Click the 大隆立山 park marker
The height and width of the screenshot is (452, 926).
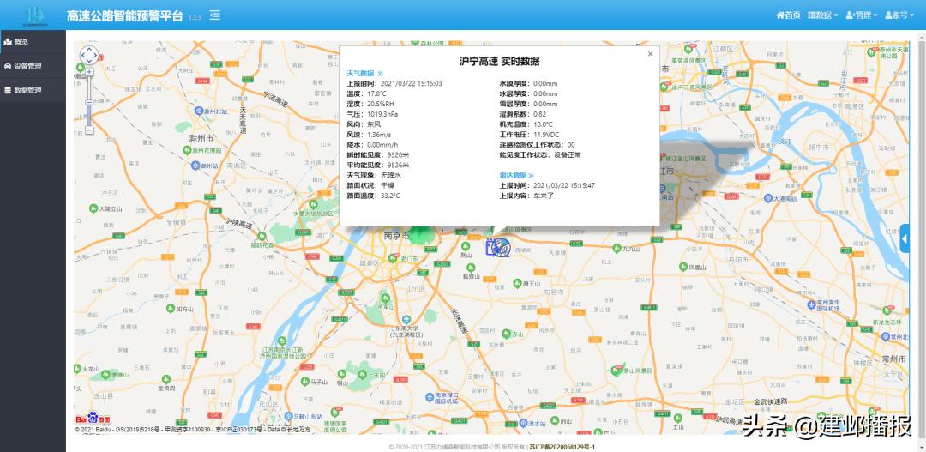(93, 208)
